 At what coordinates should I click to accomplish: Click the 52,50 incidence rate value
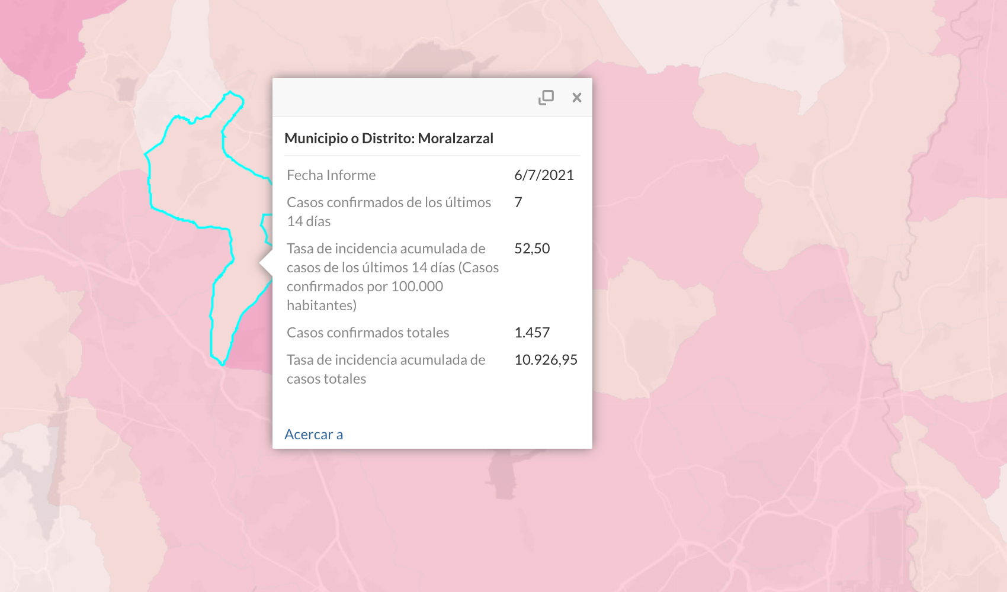(532, 249)
